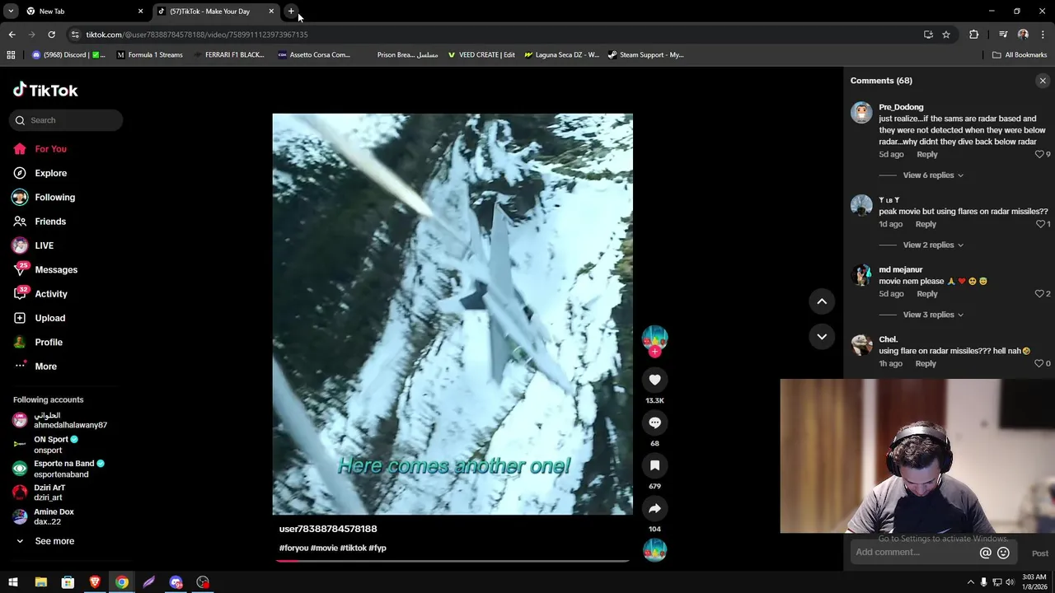This screenshot has height=593, width=1055.
Task: Open ON Sport following account
Action: (58, 445)
